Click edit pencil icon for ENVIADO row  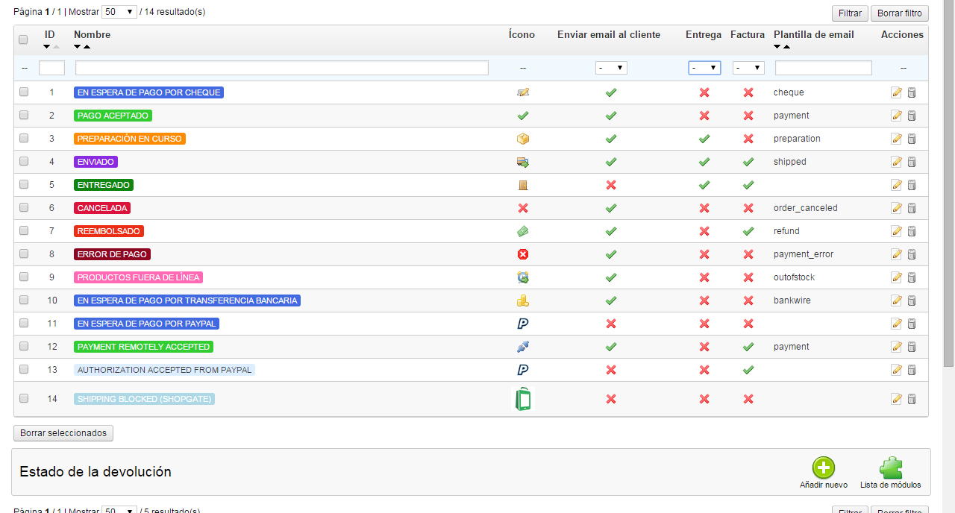pyautogui.click(x=896, y=162)
